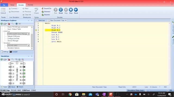Click the zoom-in magnifier in Simulation panel
This screenshot has width=174, height=97.
(20, 59)
